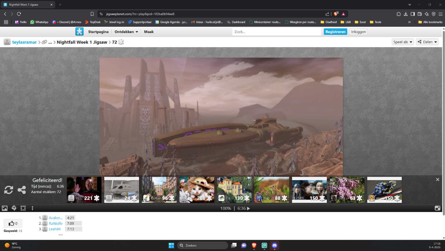Open the browser hamburger menu
Screen dimensions: 445x251
click(x=440, y=14)
